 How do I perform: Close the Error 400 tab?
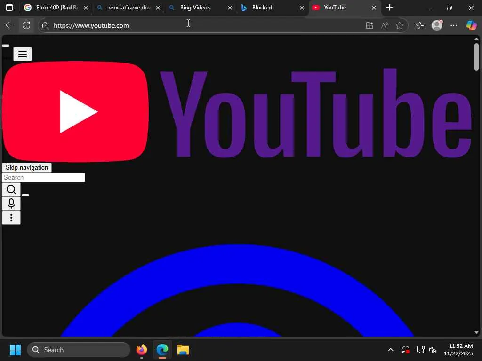pyautogui.click(x=86, y=8)
